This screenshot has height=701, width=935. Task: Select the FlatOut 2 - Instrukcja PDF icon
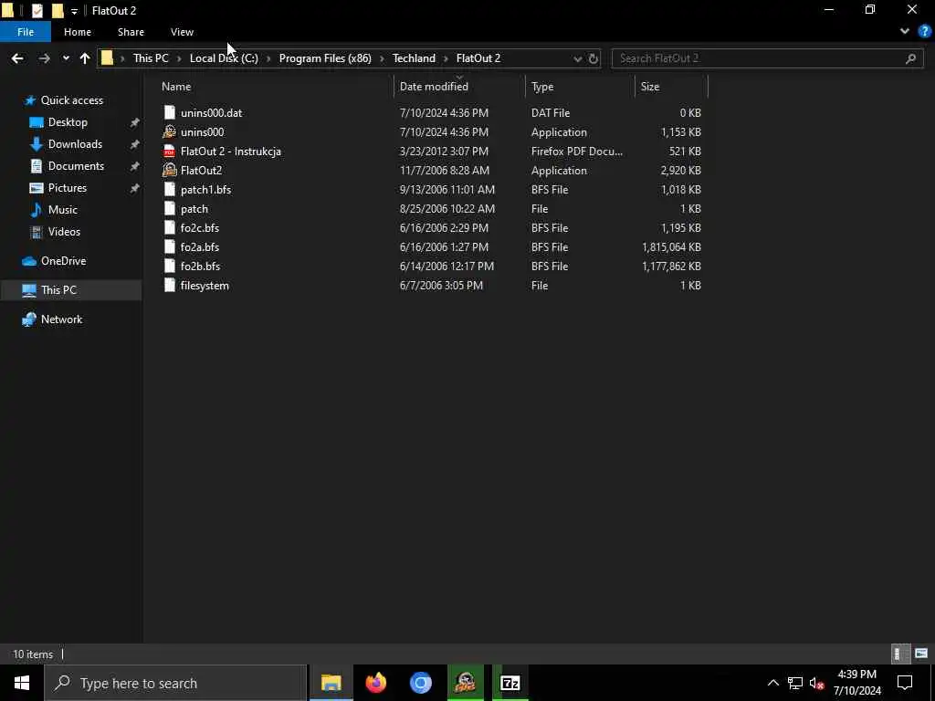coord(169,152)
